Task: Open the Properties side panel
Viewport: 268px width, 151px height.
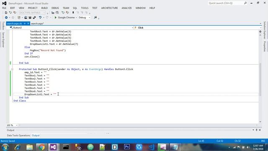Action: (265, 47)
